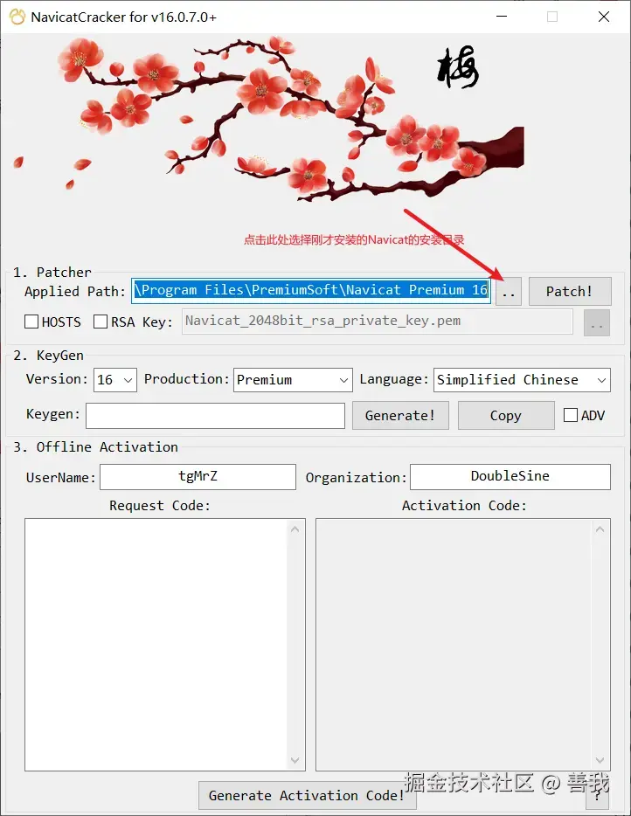Viewport: 631px width, 816px height.
Task: Click inside the Request Code text area
Action: coord(156,644)
